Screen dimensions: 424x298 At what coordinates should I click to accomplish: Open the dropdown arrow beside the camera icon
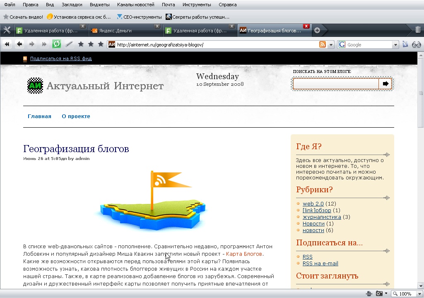(x=386, y=294)
